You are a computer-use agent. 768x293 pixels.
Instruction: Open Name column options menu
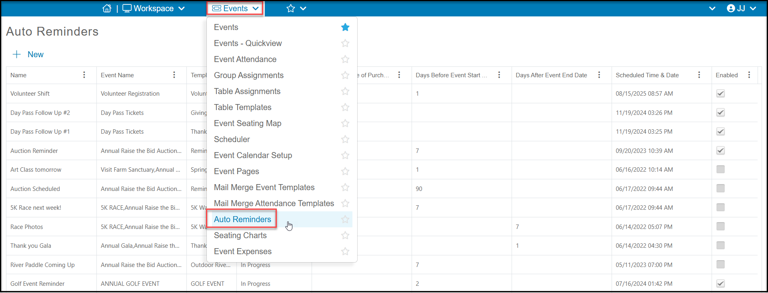[84, 75]
